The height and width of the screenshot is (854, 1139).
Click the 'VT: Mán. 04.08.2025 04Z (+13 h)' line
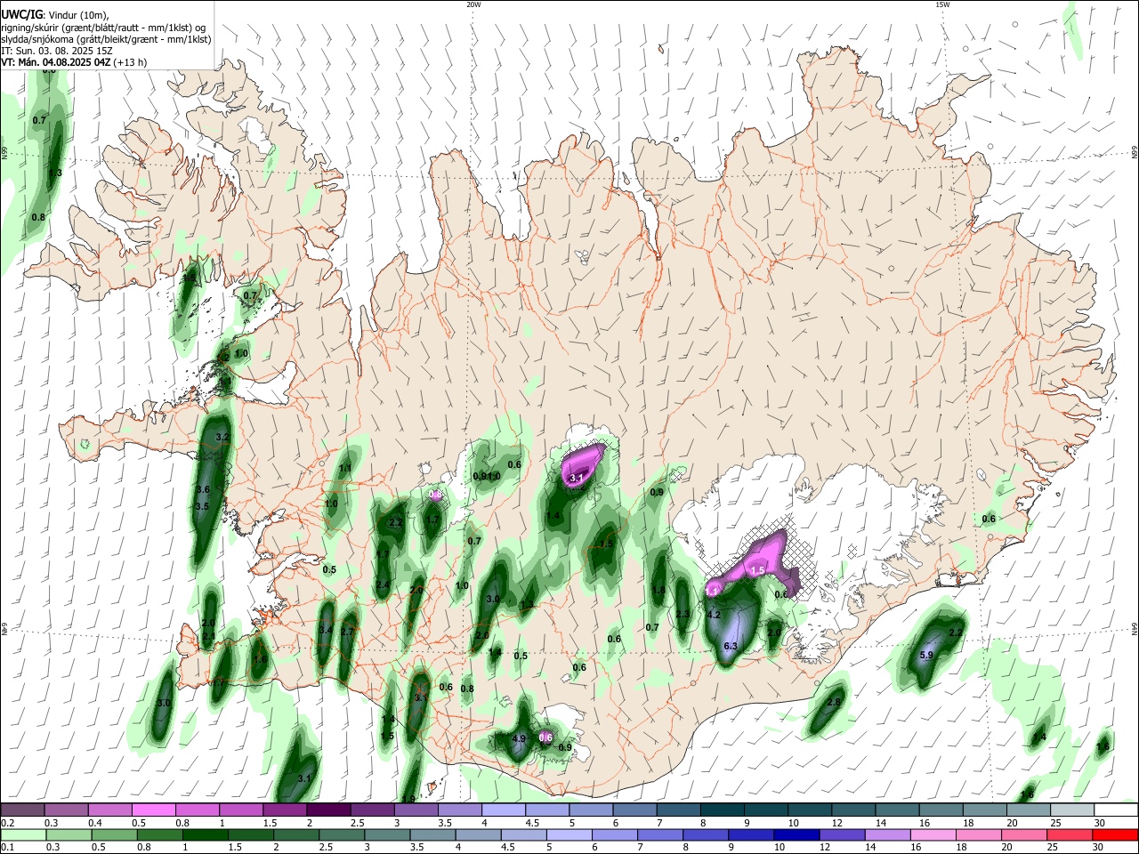coord(74,62)
